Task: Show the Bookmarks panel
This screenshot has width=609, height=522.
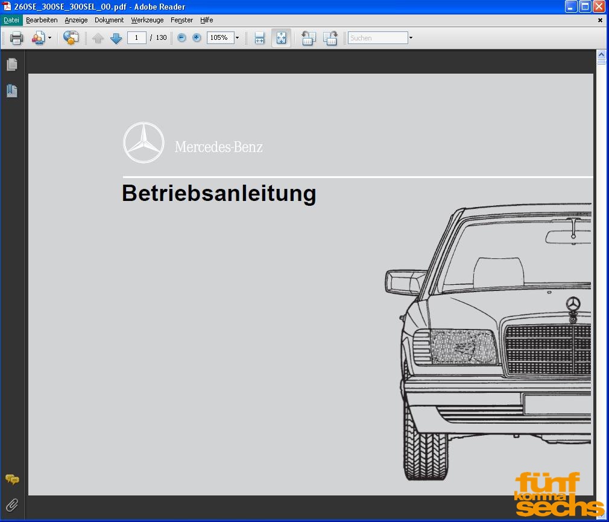Action: [12, 91]
